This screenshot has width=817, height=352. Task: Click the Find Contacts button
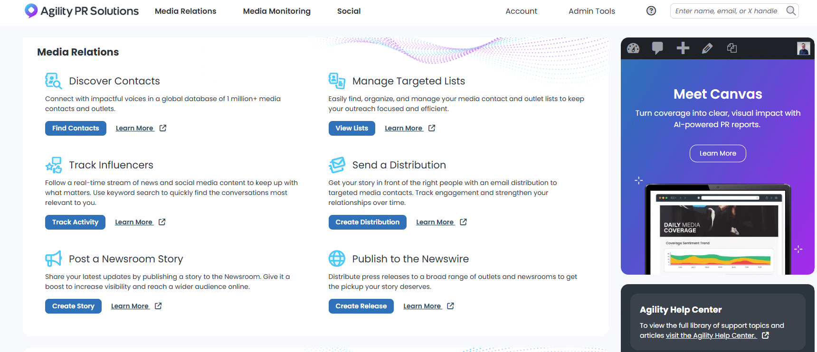(76, 128)
